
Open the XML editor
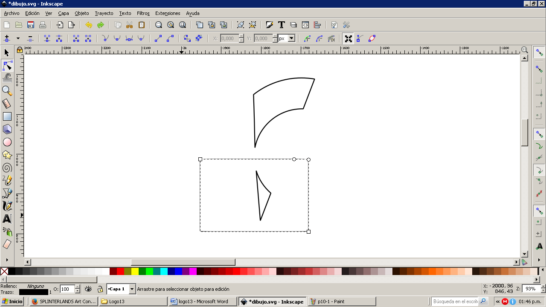click(x=305, y=25)
